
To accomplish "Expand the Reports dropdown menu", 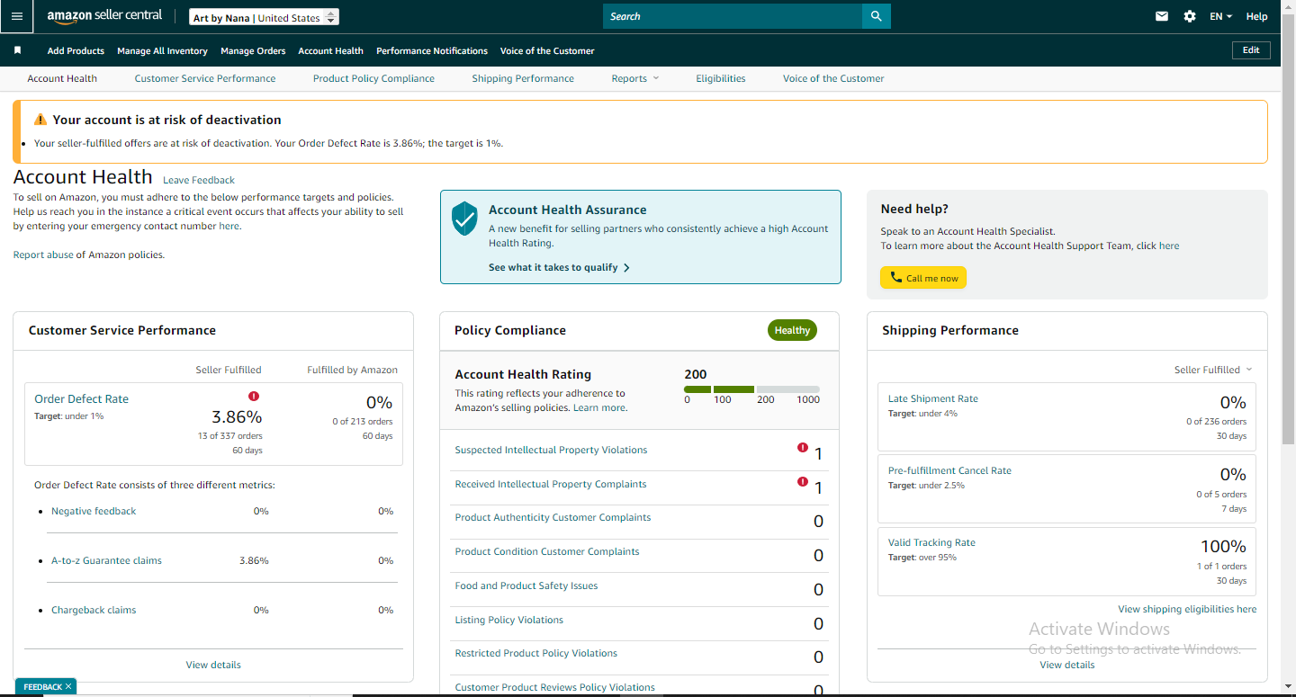I will click(635, 78).
